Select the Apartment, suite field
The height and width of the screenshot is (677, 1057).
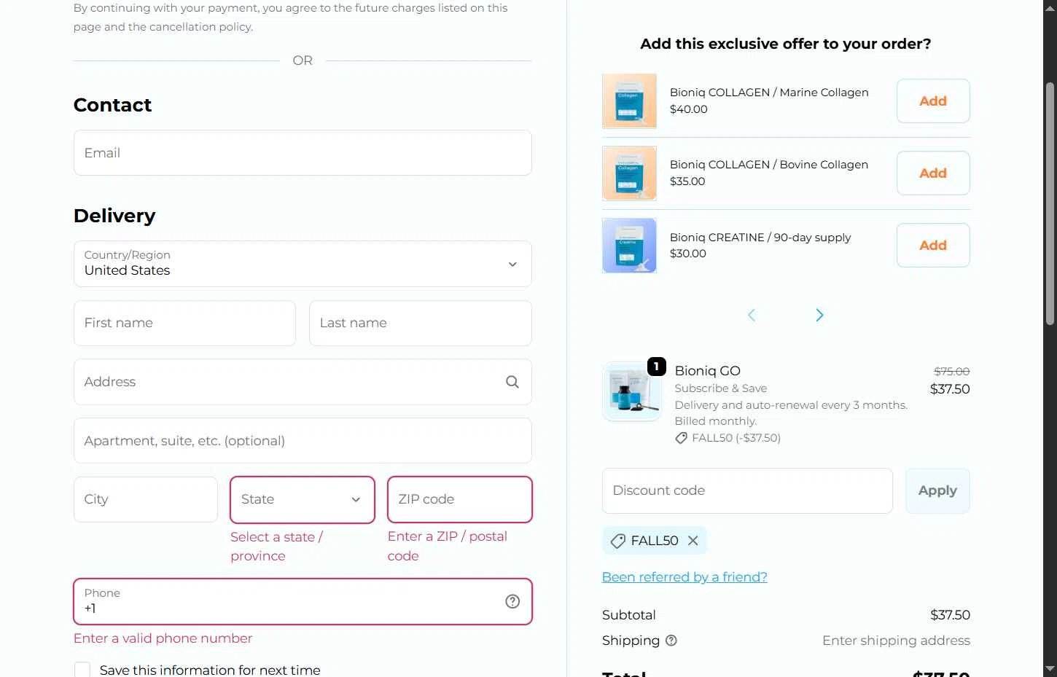303,441
